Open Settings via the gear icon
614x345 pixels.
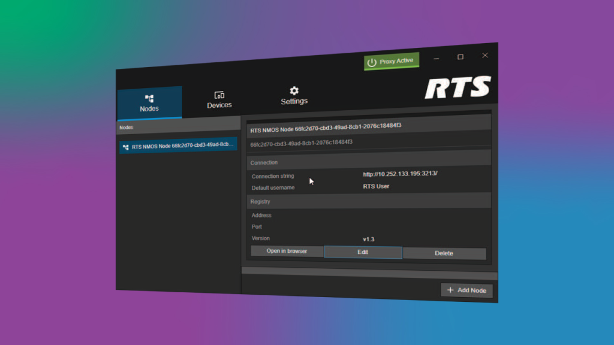(294, 91)
